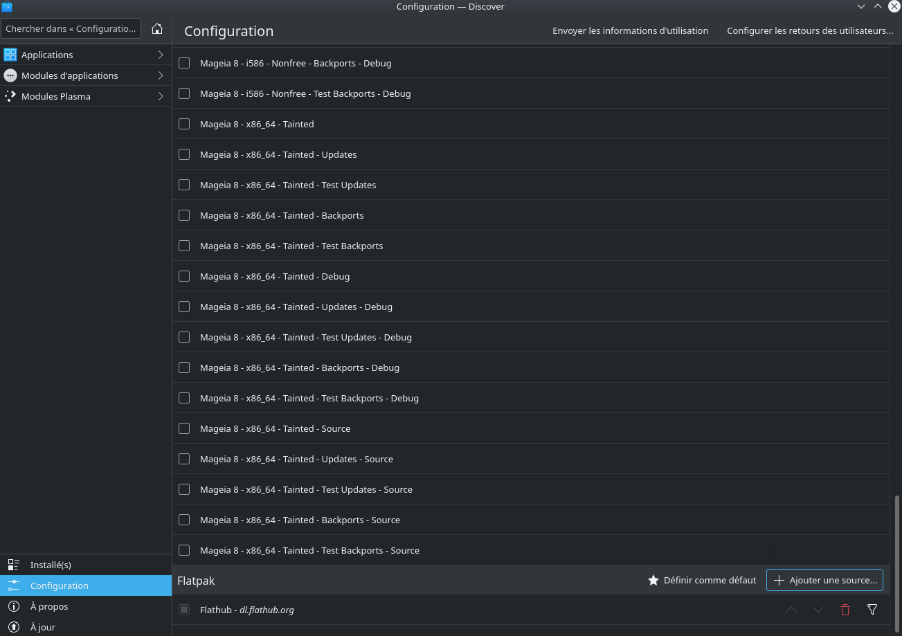Go to Installé(s) page

tap(86, 565)
